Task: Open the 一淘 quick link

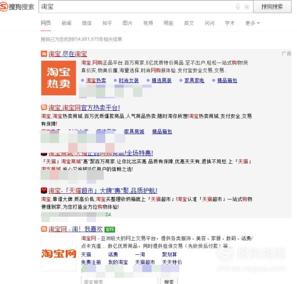Action: click(140, 254)
